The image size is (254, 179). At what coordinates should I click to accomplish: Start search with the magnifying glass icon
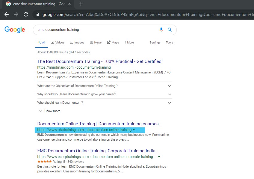[170, 30]
